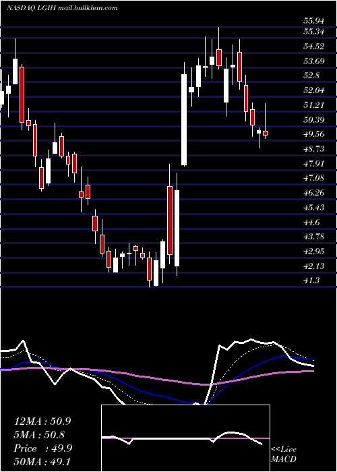Click the 41.3 price axis label

click(311, 281)
